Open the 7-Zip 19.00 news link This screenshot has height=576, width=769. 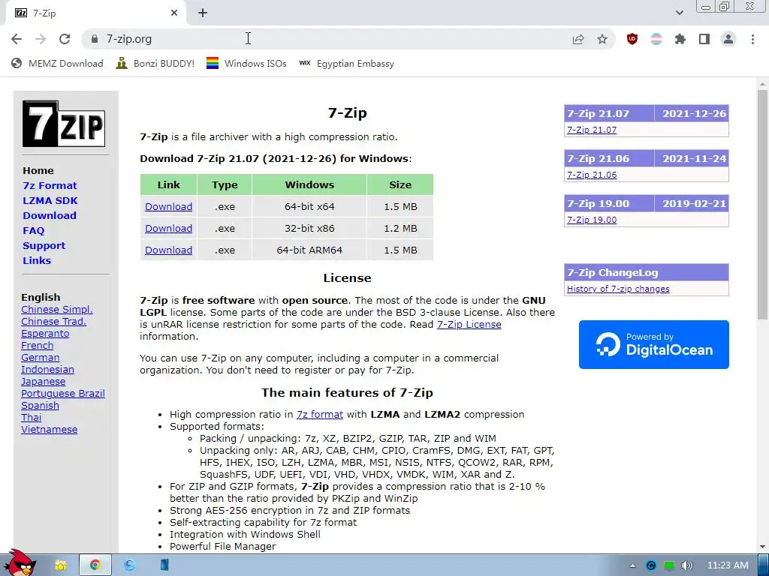pyautogui.click(x=592, y=220)
